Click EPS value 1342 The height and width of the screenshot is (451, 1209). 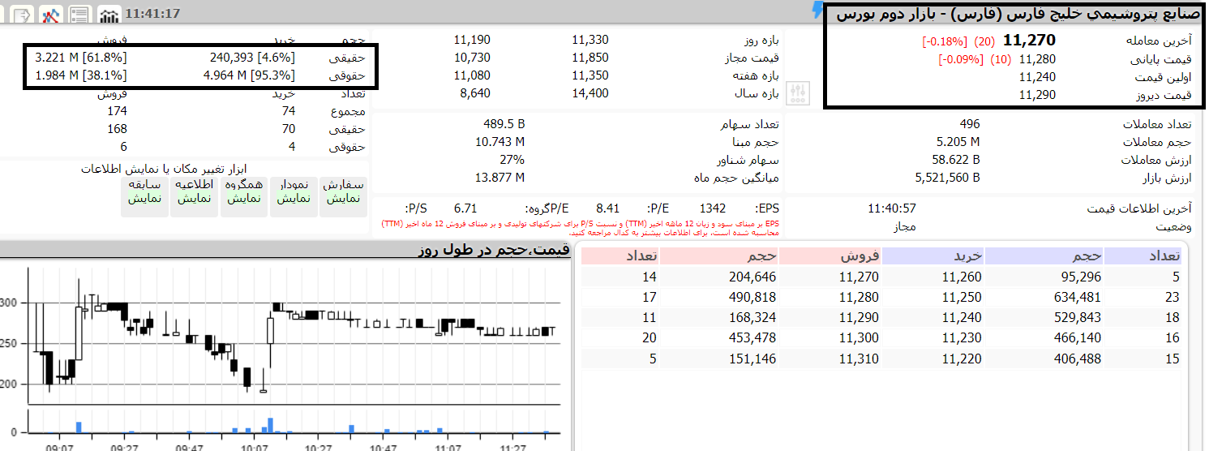[712, 208]
